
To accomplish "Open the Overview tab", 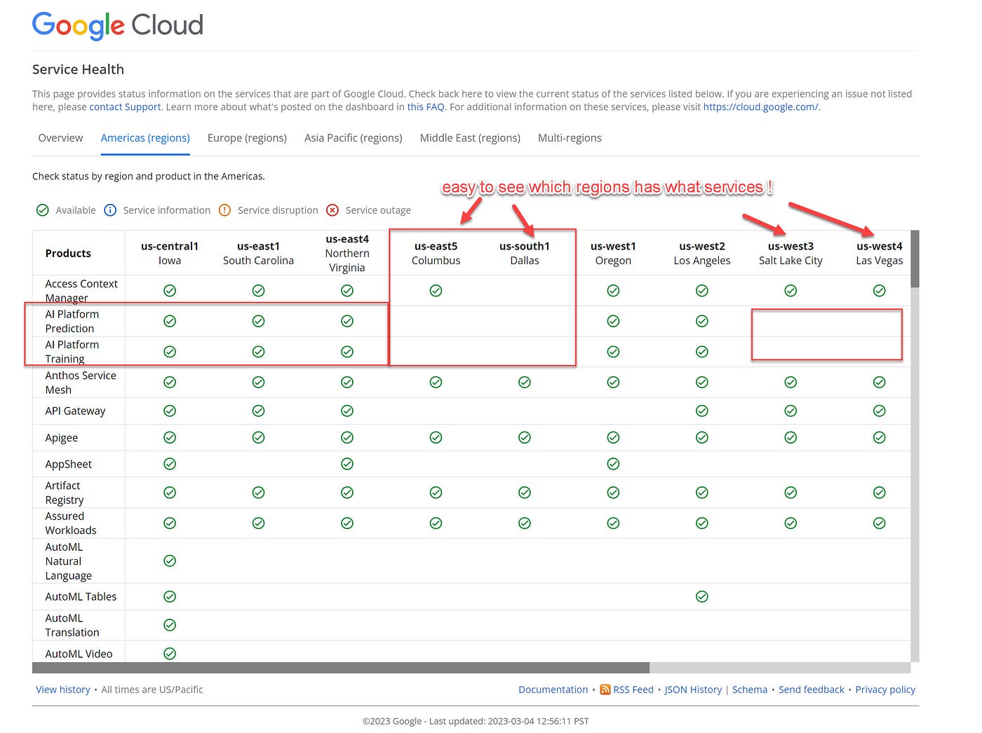I will 60,138.
